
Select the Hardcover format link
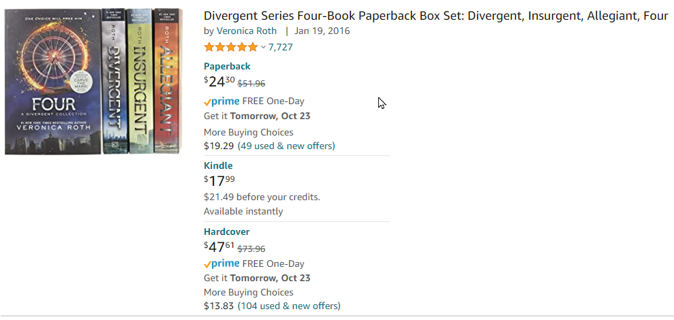click(226, 231)
